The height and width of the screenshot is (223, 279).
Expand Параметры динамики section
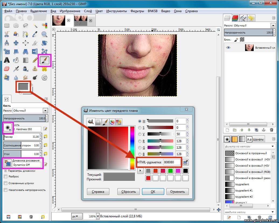click(5, 171)
